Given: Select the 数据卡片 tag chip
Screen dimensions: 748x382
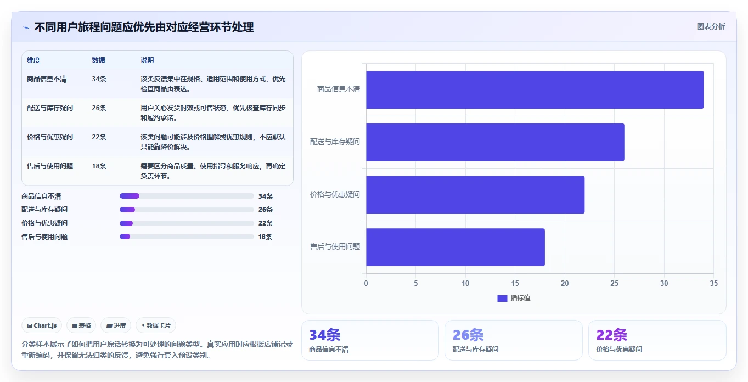Looking at the screenshot, I should click(156, 325).
